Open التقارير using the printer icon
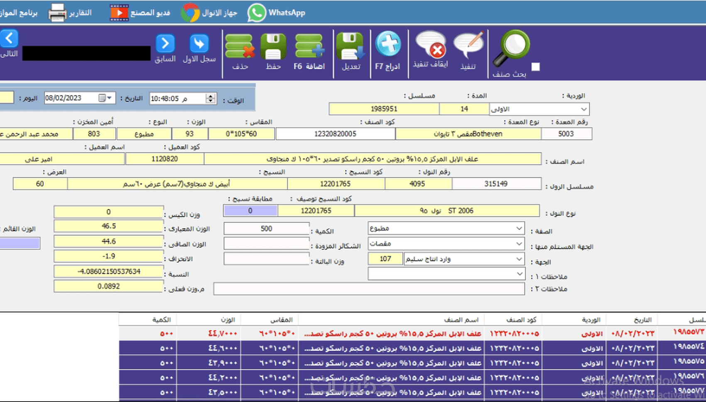The image size is (706, 402). (x=57, y=12)
